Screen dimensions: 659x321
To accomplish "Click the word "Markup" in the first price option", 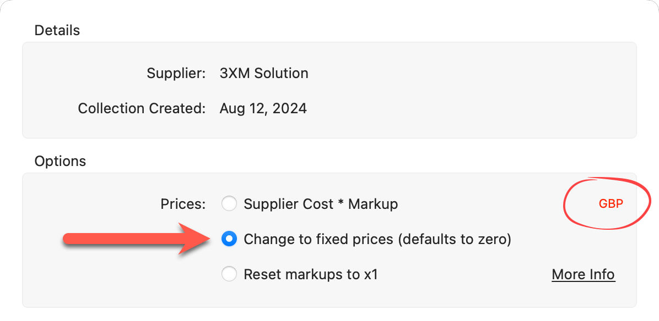I will [x=373, y=204].
